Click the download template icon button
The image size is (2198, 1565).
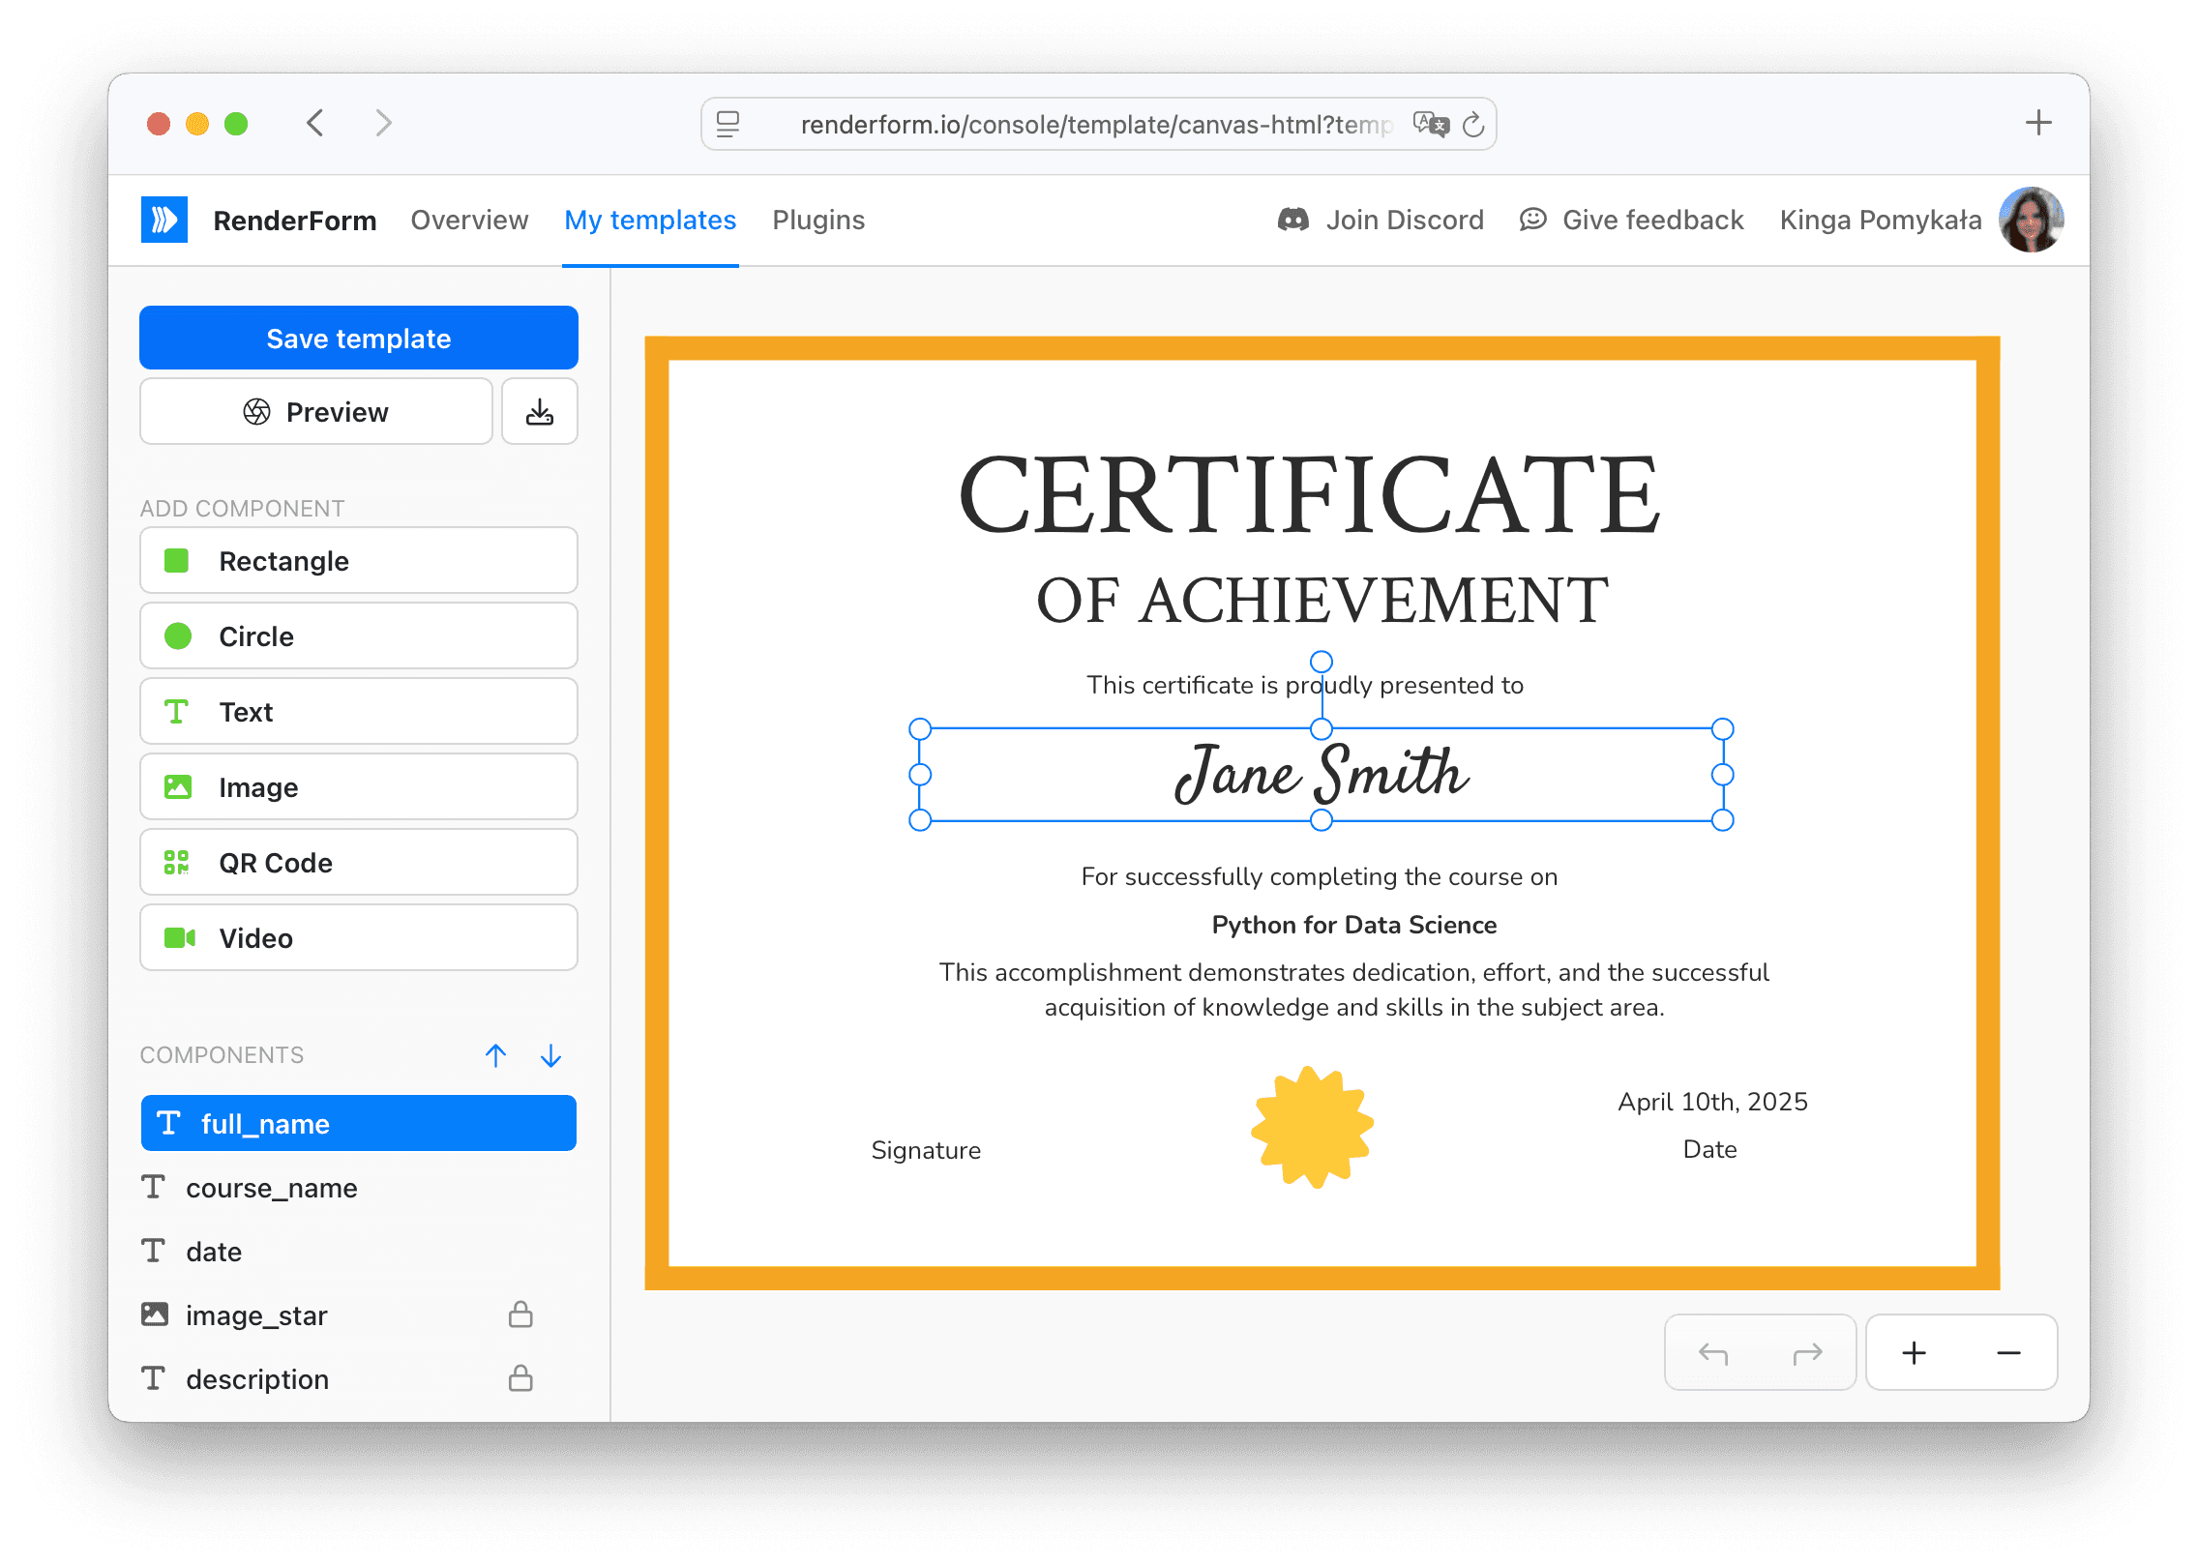click(x=539, y=412)
